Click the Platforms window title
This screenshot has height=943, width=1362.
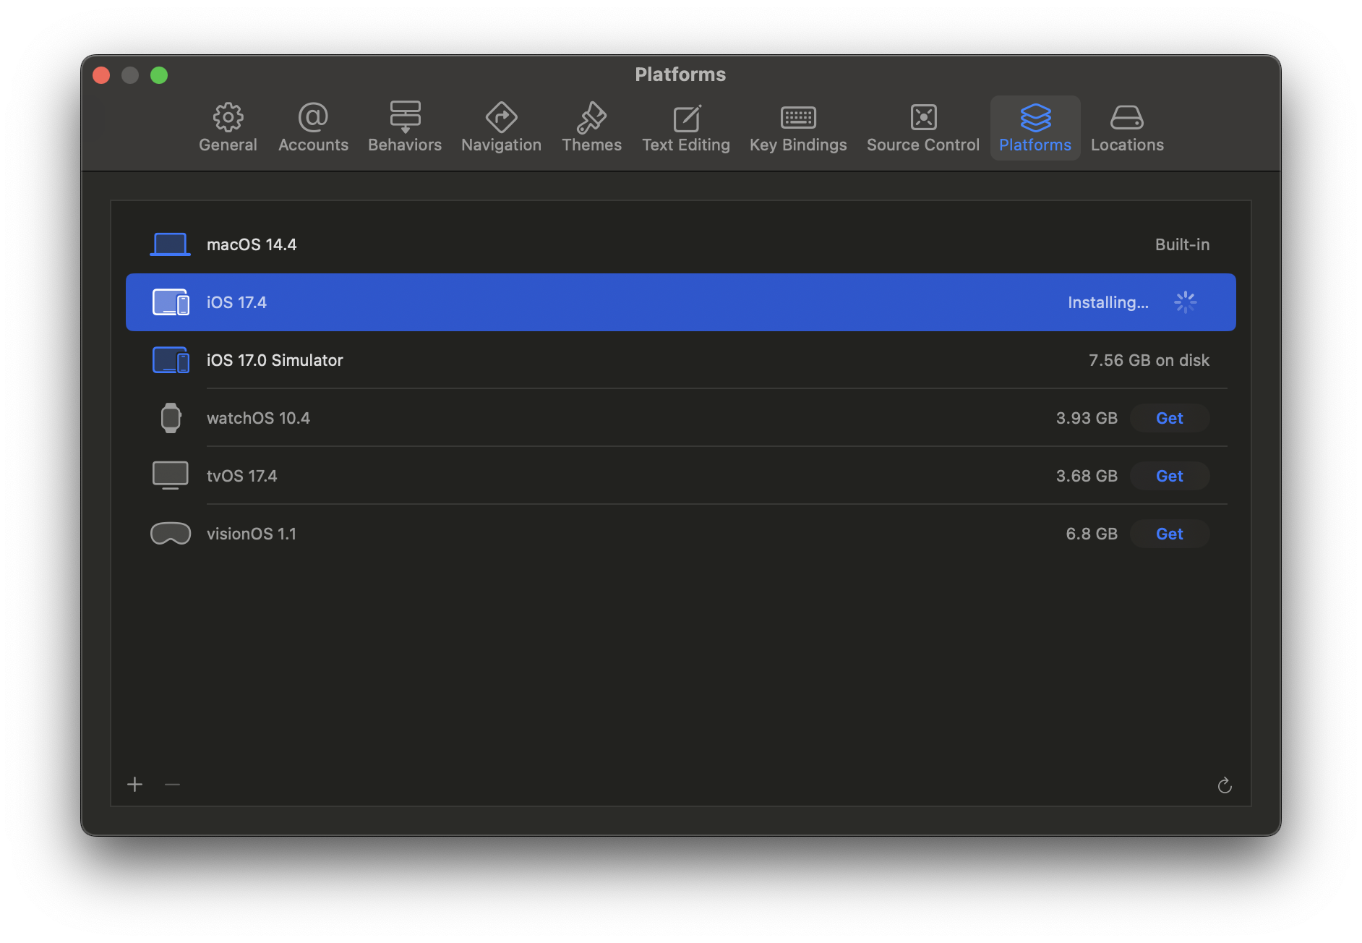pyautogui.click(x=680, y=74)
